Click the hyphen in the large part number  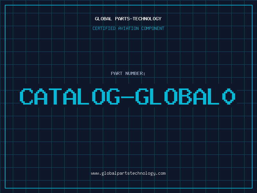click(x=128, y=96)
